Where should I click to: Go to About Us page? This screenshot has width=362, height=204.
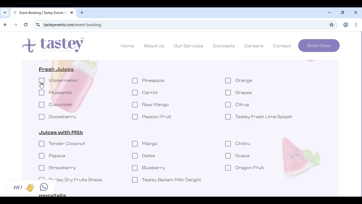click(x=154, y=46)
